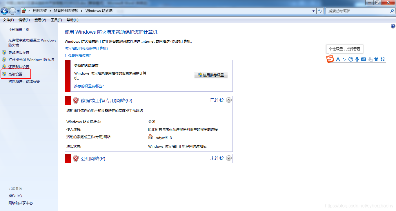This screenshot has width=396, height=211.
Task: Open 更改通知设置 link
Action: tap(19, 53)
